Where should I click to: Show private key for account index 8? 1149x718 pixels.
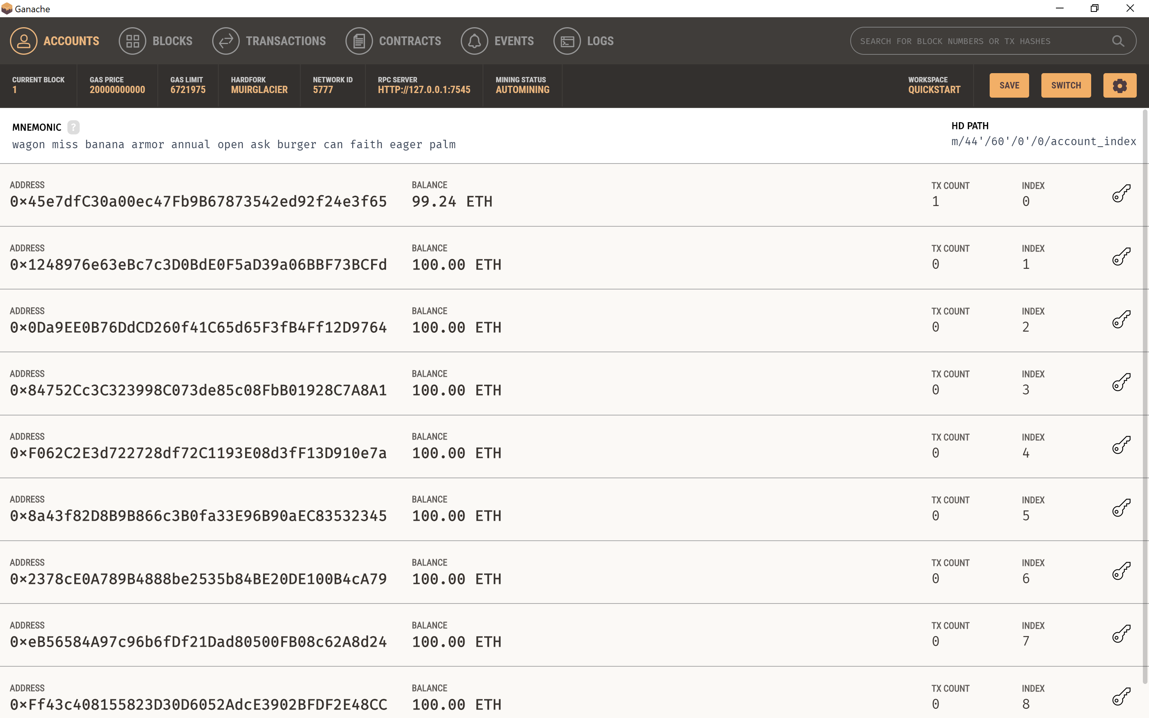point(1121,696)
